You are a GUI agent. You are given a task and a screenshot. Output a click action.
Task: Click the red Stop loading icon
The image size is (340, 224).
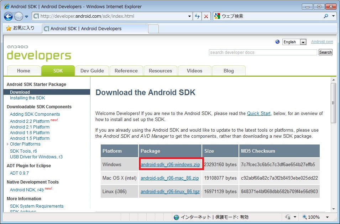(206, 16)
